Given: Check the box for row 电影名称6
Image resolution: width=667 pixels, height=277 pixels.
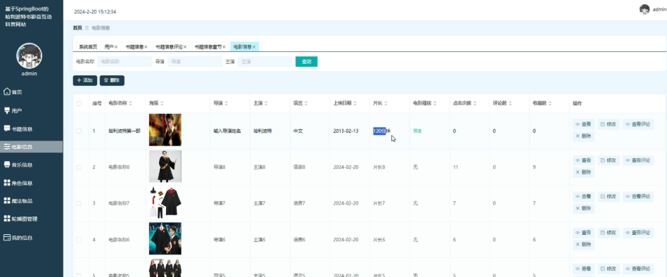Looking at the screenshot, I should point(79,240).
